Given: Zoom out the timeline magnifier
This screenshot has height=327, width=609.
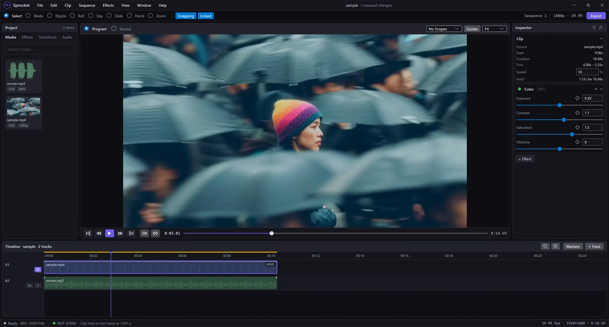Looking at the screenshot, I should click(x=545, y=247).
